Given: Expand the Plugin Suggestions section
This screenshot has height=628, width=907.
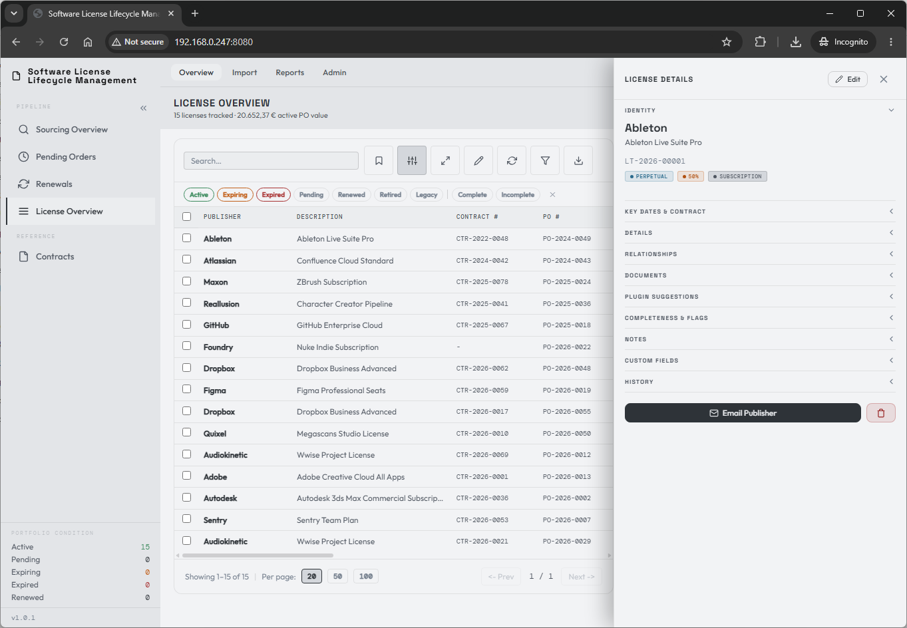Looking at the screenshot, I should pos(760,297).
